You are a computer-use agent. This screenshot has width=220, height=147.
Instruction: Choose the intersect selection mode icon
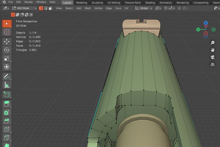31,15
